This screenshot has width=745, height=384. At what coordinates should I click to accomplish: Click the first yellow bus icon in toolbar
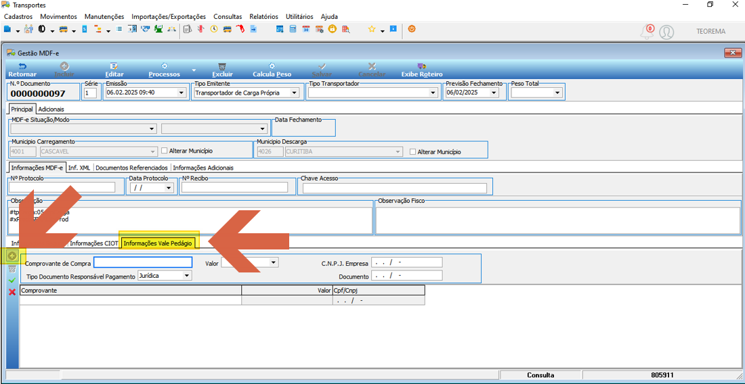pos(63,29)
